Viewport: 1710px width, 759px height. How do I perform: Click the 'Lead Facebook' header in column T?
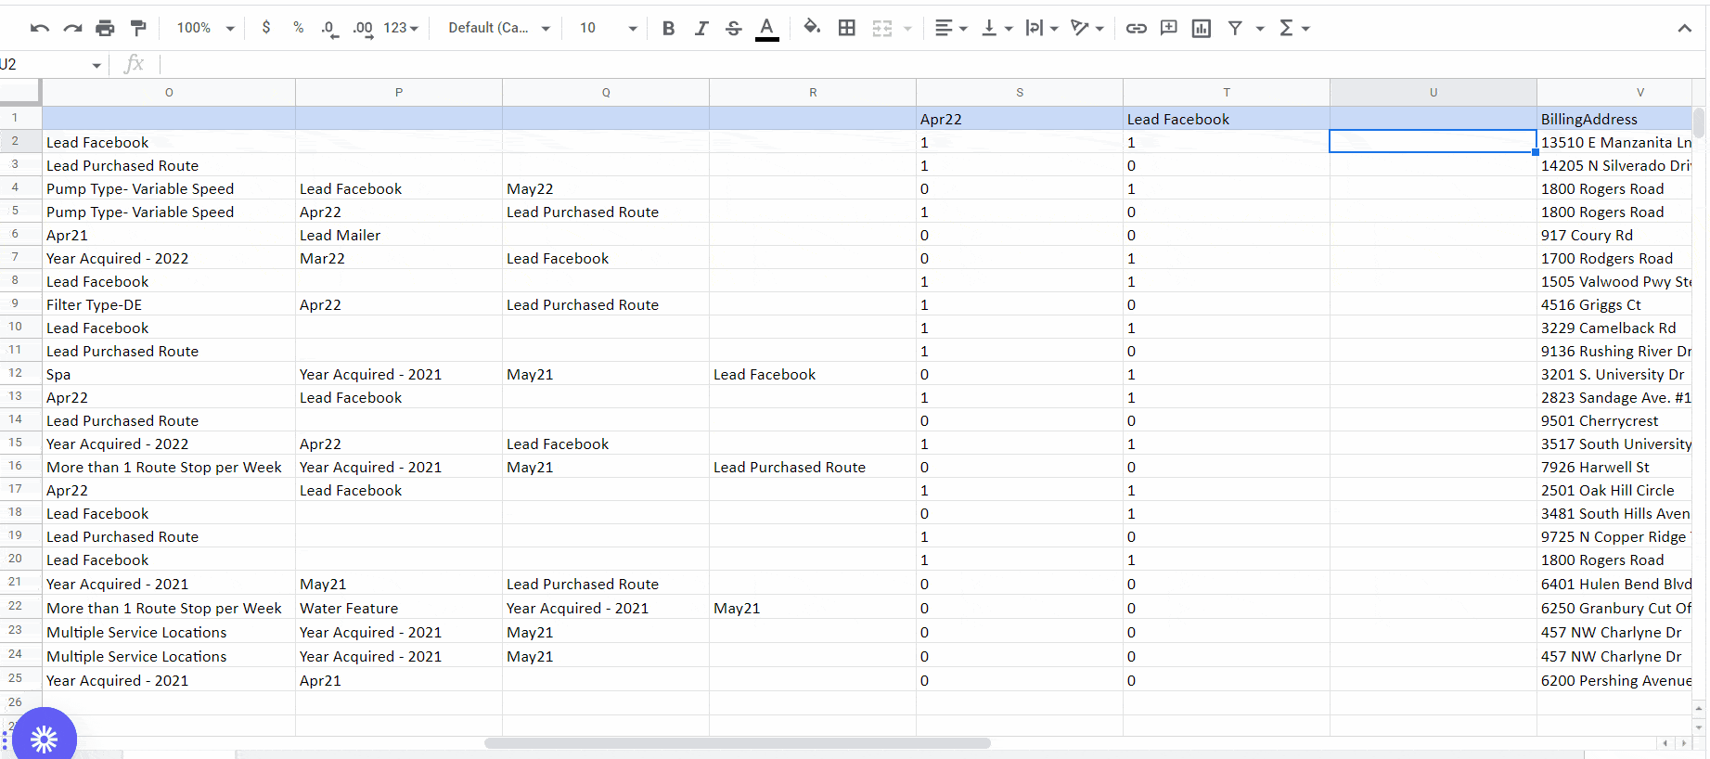[1227, 119]
